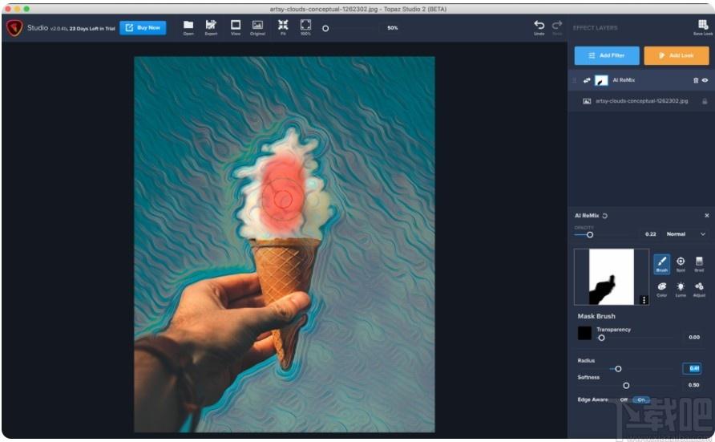Open the mask Adjust tool

pyautogui.click(x=699, y=290)
